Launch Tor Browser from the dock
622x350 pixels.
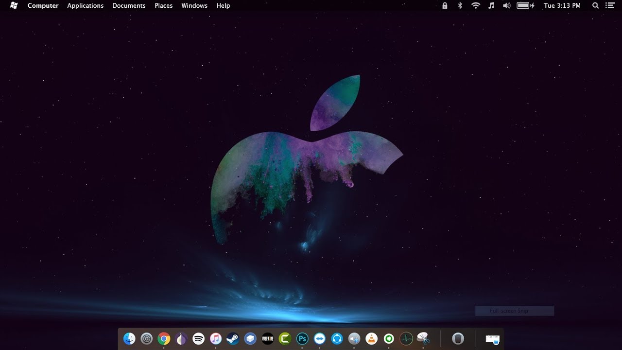click(181, 339)
